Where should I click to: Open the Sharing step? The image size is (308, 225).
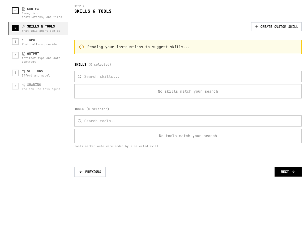[x=38, y=87]
